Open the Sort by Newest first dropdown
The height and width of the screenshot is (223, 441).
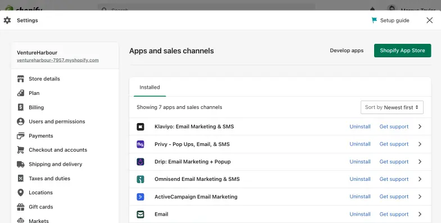pyautogui.click(x=392, y=107)
